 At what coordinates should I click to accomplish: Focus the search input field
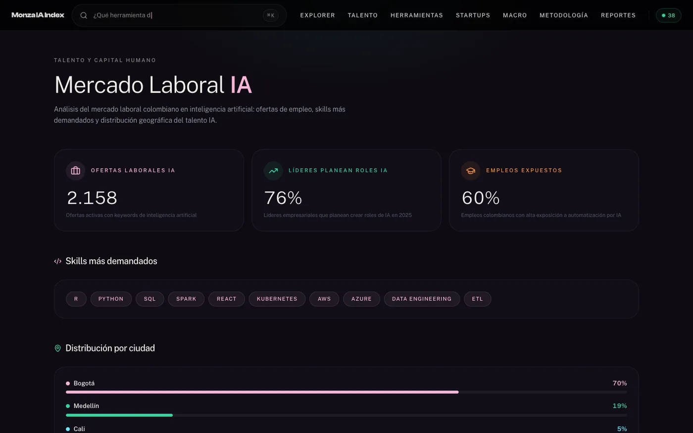coord(179,15)
